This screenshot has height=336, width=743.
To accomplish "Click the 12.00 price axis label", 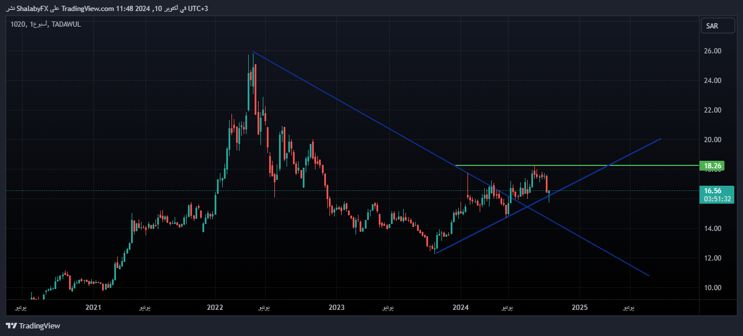I will 712,258.
